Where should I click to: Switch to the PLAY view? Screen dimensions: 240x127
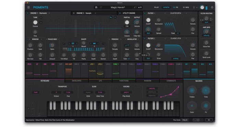pos(157,7)
